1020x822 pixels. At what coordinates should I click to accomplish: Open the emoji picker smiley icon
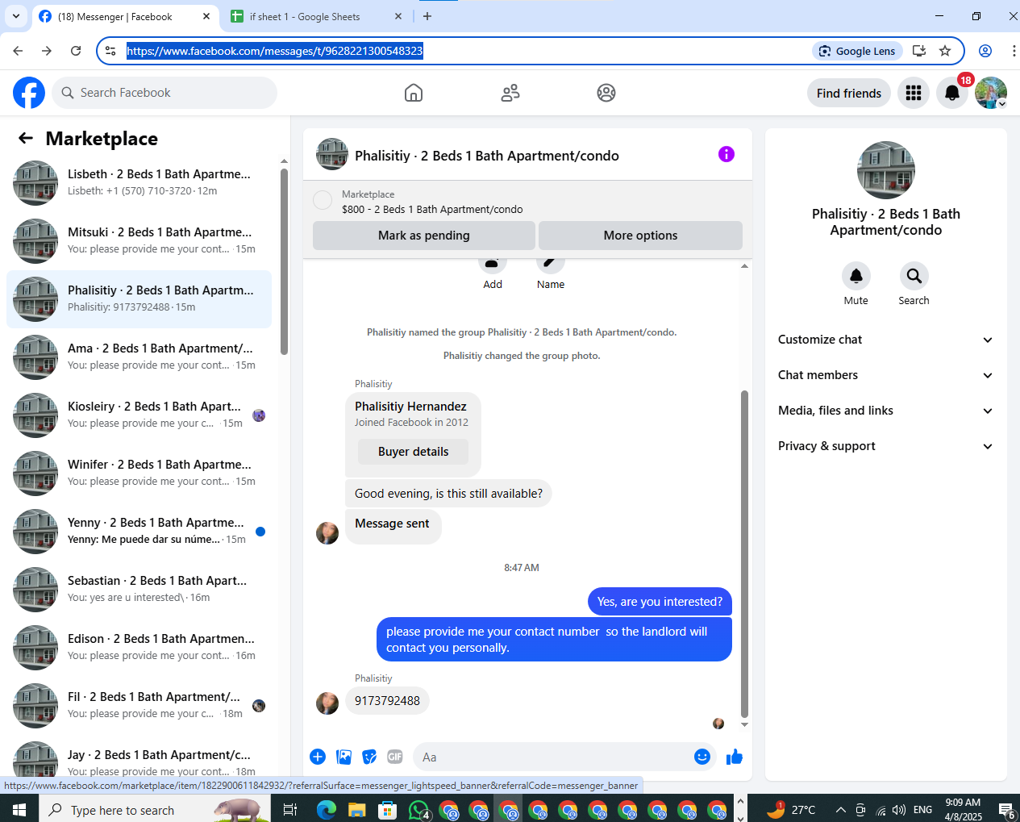[702, 757]
